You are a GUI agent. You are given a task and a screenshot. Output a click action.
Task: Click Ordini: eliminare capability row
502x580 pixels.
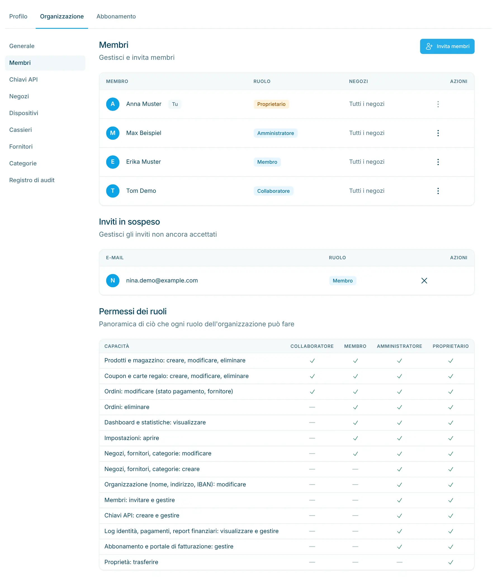point(286,407)
